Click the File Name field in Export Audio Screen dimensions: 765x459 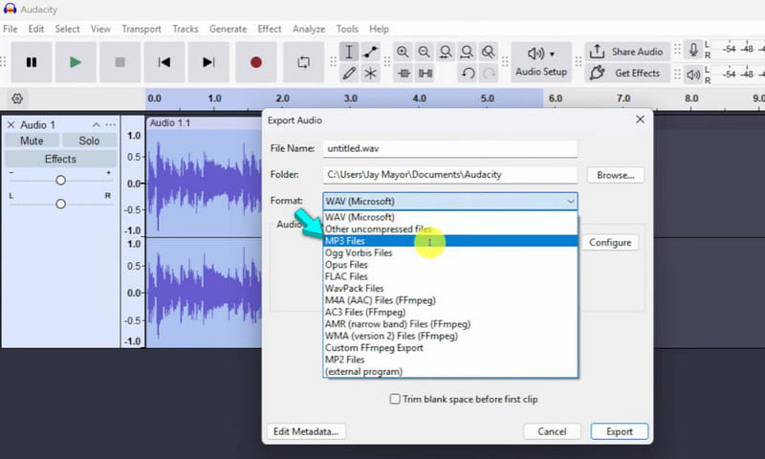(449, 148)
